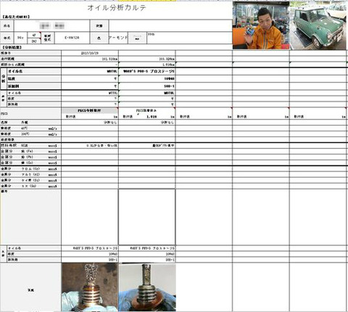Select the スズ (Sn) metal row
This screenshot has width=348, height=312.
[30, 186]
